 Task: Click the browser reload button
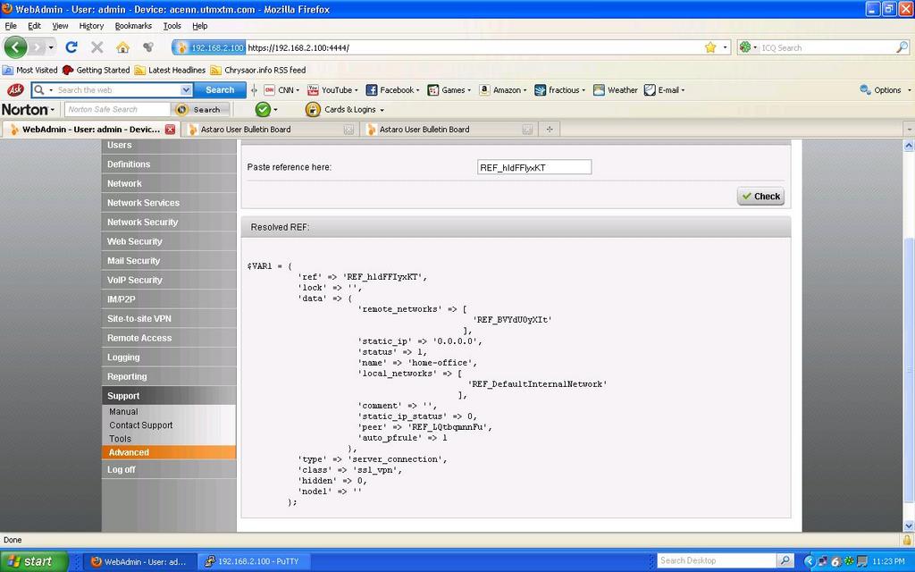[x=71, y=47]
